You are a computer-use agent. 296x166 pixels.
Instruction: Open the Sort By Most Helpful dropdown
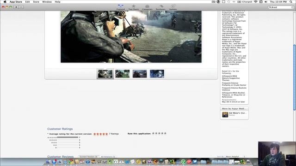tap(235, 157)
